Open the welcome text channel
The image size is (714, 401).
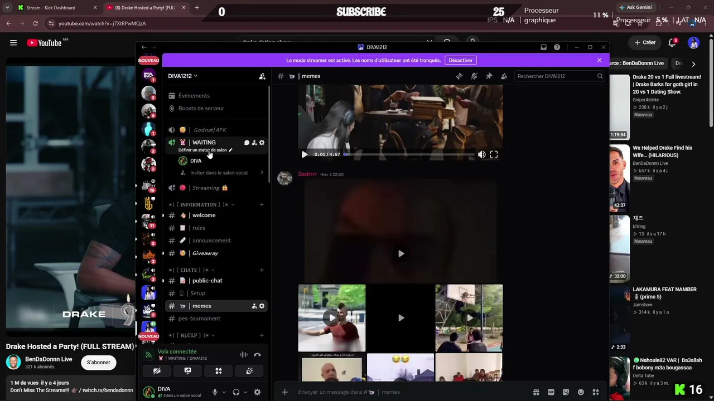pos(216,216)
